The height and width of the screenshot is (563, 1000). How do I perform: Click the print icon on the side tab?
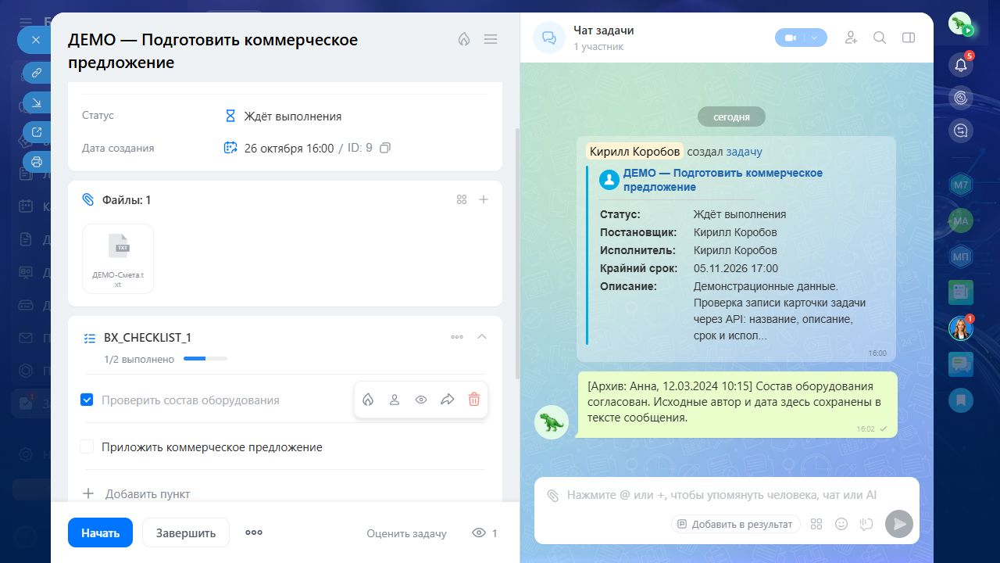click(36, 162)
